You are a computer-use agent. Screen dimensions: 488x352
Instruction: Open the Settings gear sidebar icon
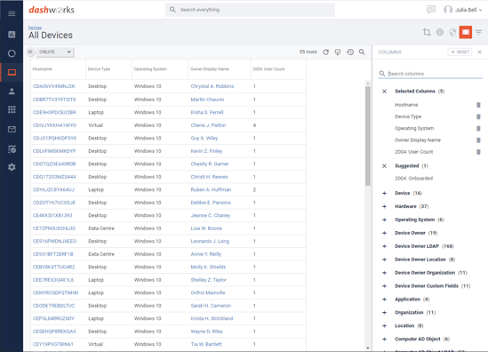point(12,167)
